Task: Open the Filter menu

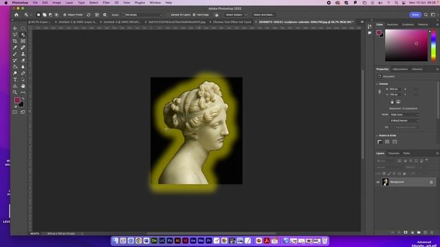Action: pos(107,3)
